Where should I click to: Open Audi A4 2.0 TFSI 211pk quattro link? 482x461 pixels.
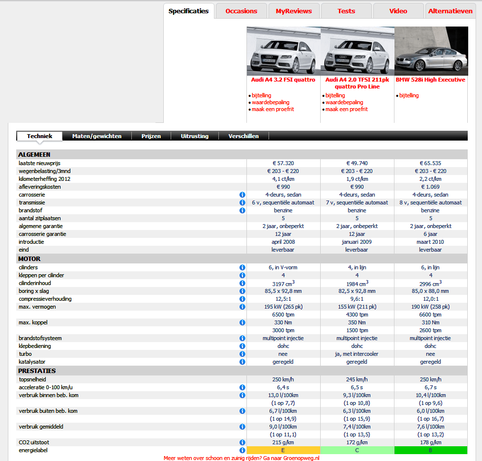click(x=357, y=83)
